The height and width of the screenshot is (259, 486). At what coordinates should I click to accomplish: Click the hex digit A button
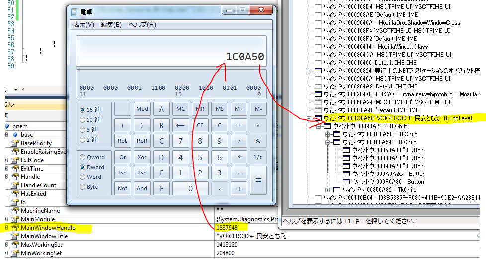161,109
